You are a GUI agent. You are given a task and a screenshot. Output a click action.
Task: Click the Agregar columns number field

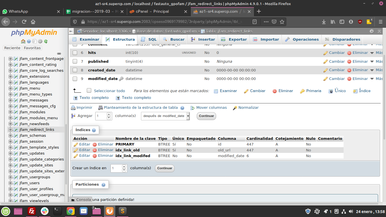101,116
